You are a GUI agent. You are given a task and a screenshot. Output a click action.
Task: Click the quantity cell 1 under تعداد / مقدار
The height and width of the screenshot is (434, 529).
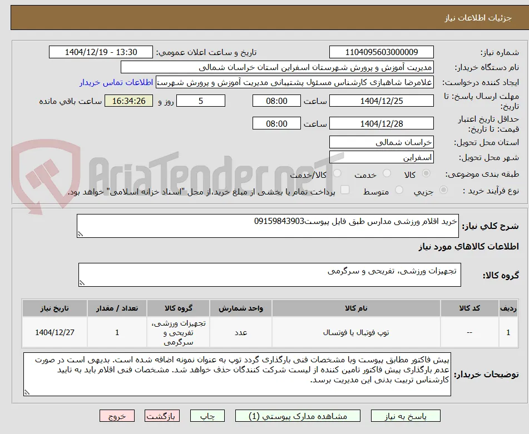tap(117, 332)
